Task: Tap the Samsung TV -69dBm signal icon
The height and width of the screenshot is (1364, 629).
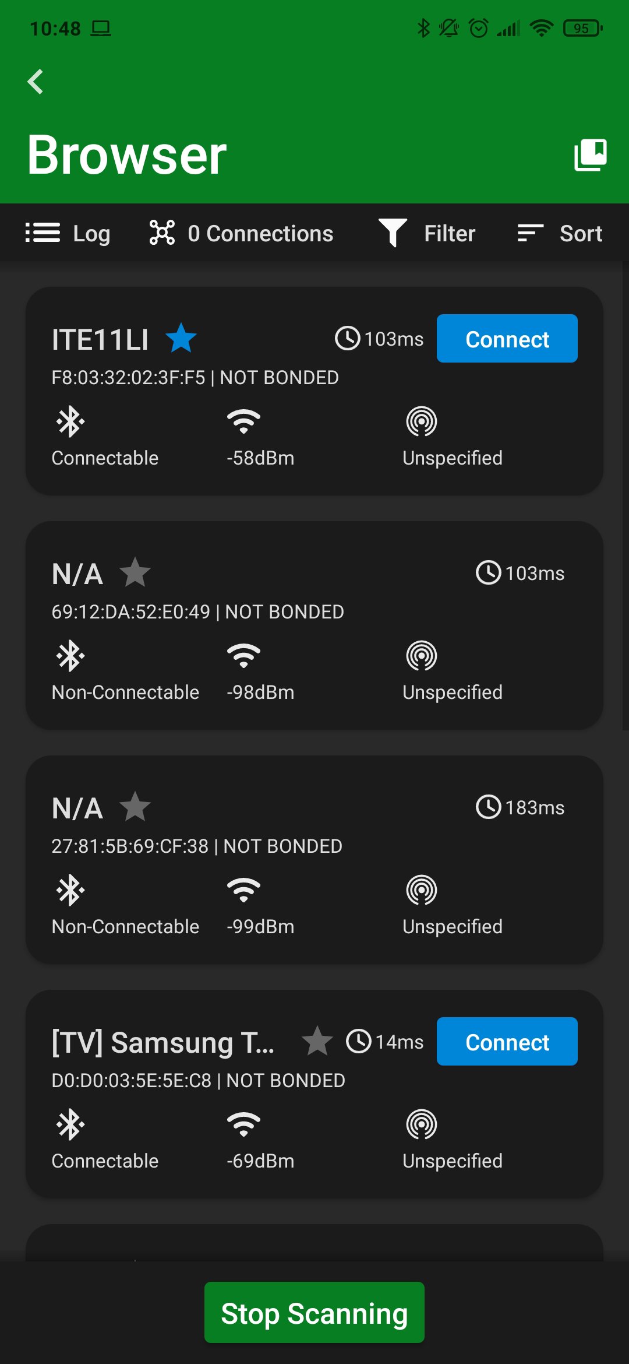Action: tap(243, 1124)
